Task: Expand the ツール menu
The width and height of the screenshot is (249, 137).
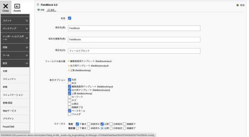Action: (15, 55)
